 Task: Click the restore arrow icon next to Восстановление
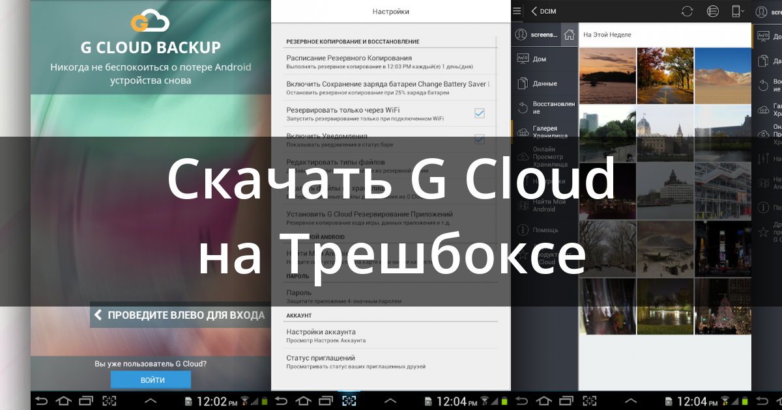point(523,107)
